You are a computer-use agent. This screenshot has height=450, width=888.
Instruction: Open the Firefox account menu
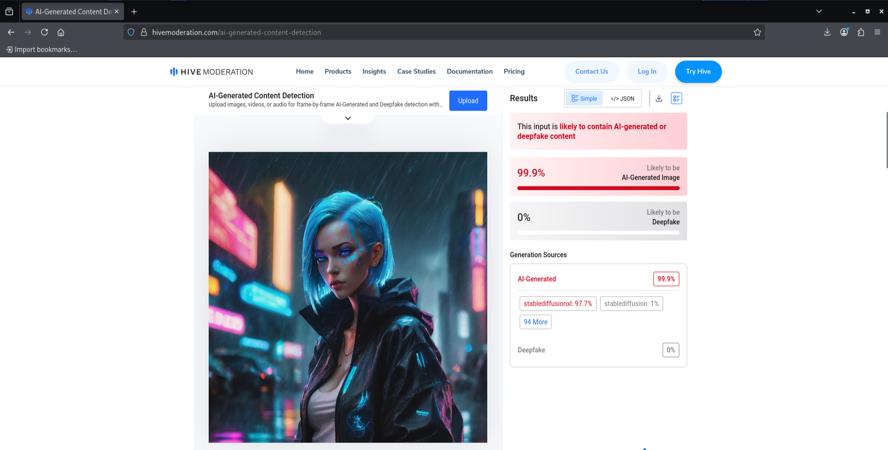[x=844, y=32]
